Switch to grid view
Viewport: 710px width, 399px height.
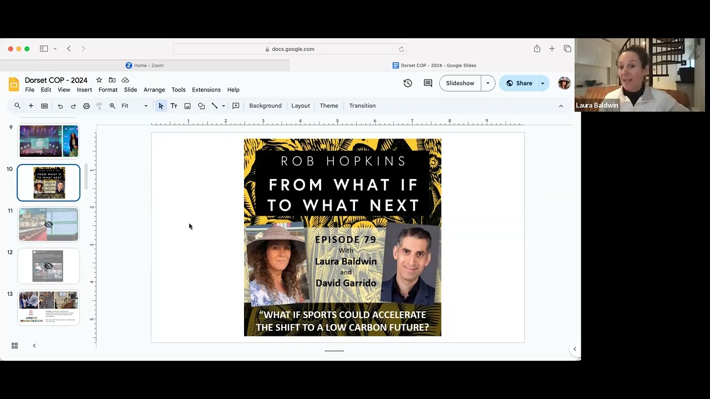pos(14,346)
